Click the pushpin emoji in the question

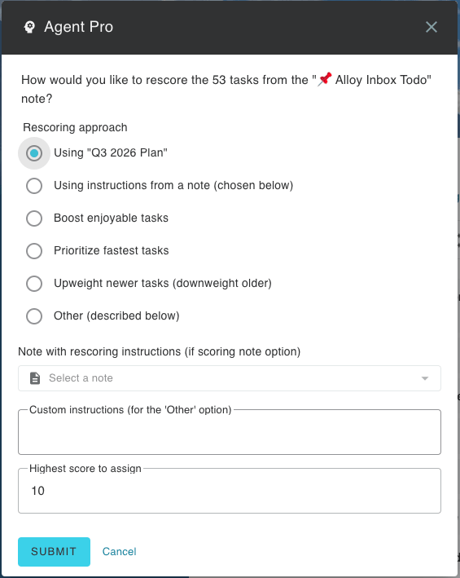[325, 79]
